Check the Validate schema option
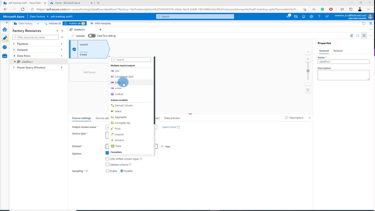Image resolution: width=375 pixels, height=211 pixels. pyautogui.click(x=107, y=165)
